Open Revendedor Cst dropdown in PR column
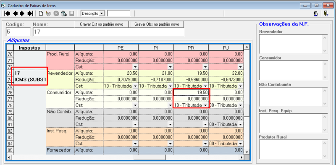336x165 pixels. coord(205,86)
